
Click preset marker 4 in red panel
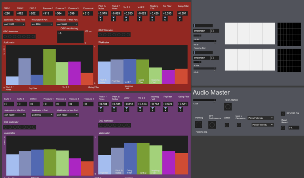point(140,19)
